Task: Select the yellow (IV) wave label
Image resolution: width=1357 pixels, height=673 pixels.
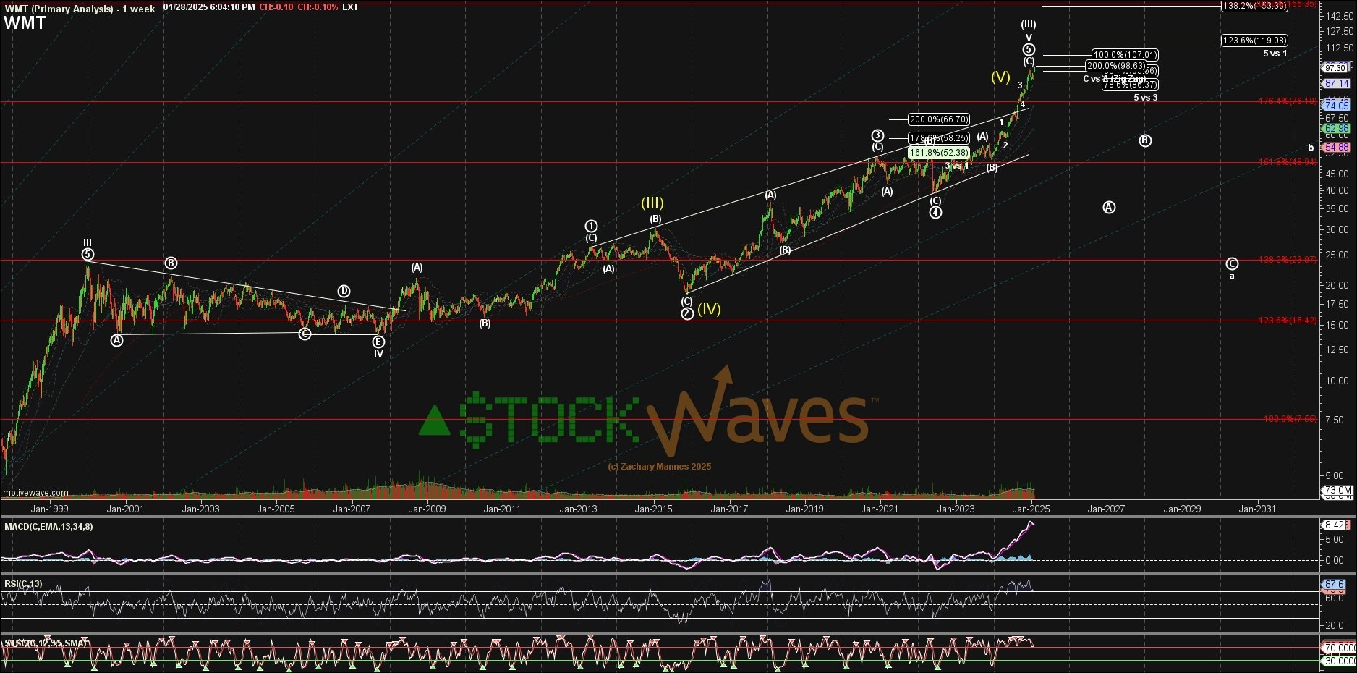Action: 709,309
